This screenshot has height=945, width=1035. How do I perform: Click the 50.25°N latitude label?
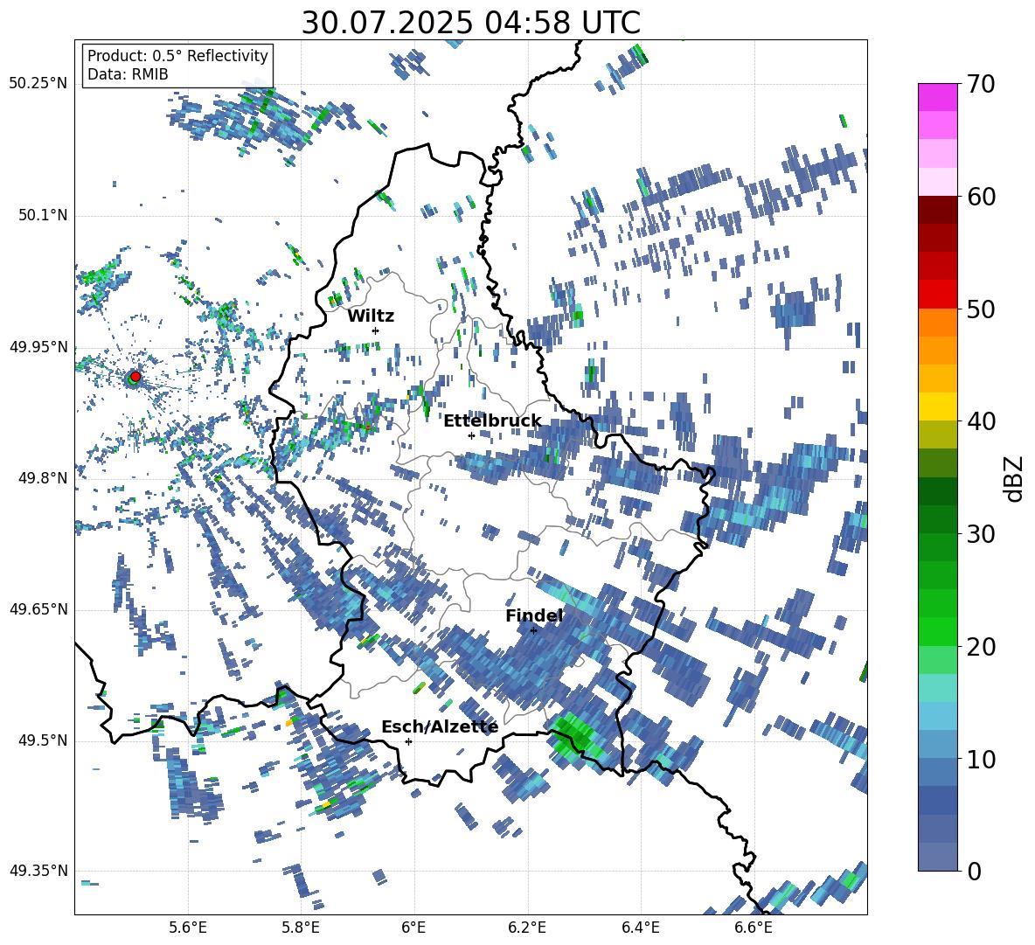point(38,84)
